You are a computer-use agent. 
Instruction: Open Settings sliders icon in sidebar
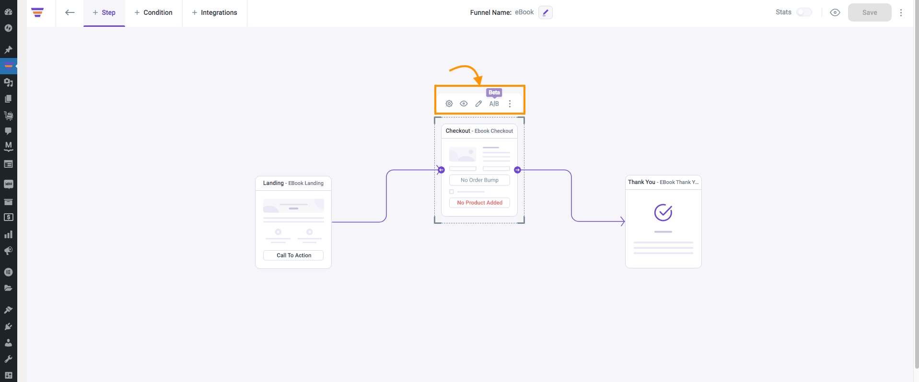(8, 375)
